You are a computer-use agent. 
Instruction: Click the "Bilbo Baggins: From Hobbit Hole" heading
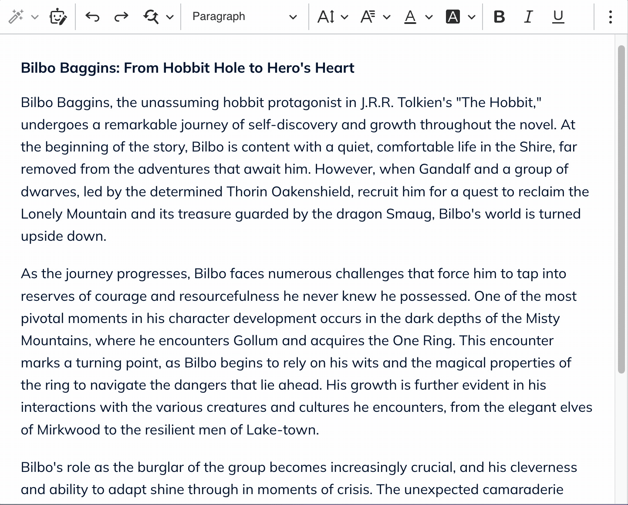pyautogui.click(x=187, y=68)
